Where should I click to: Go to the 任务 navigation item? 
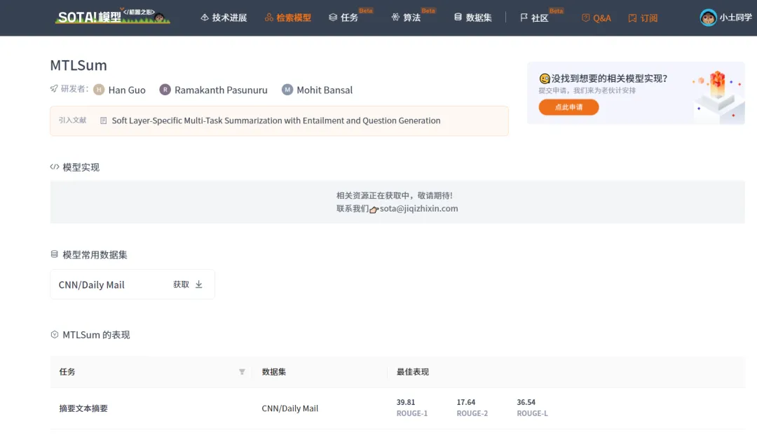tap(343, 18)
